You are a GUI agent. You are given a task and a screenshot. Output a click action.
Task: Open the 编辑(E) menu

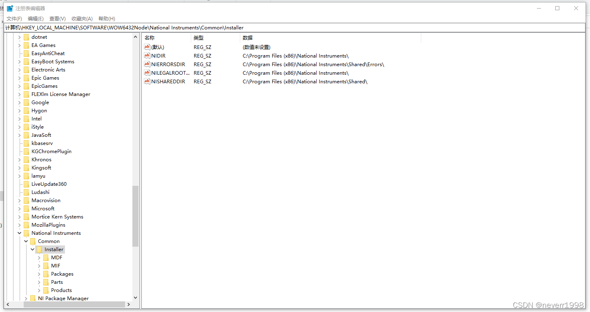point(36,19)
